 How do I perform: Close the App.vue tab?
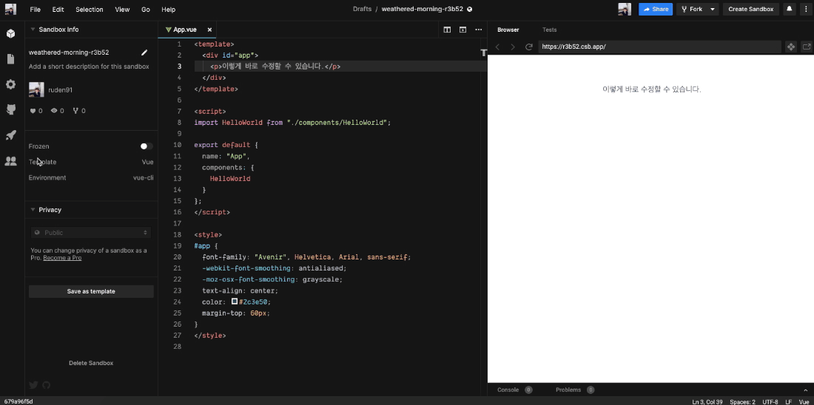tap(209, 30)
